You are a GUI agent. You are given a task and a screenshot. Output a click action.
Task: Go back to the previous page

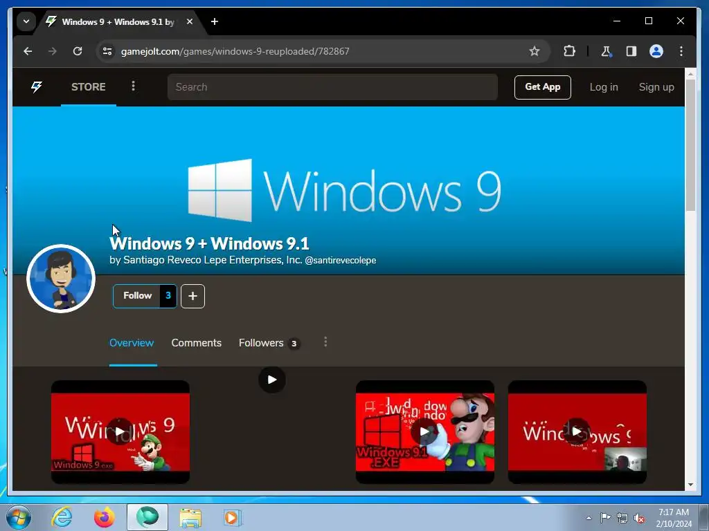click(x=28, y=51)
